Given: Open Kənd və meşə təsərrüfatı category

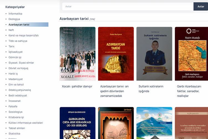Looking at the screenshot, I should click(x=24, y=36).
